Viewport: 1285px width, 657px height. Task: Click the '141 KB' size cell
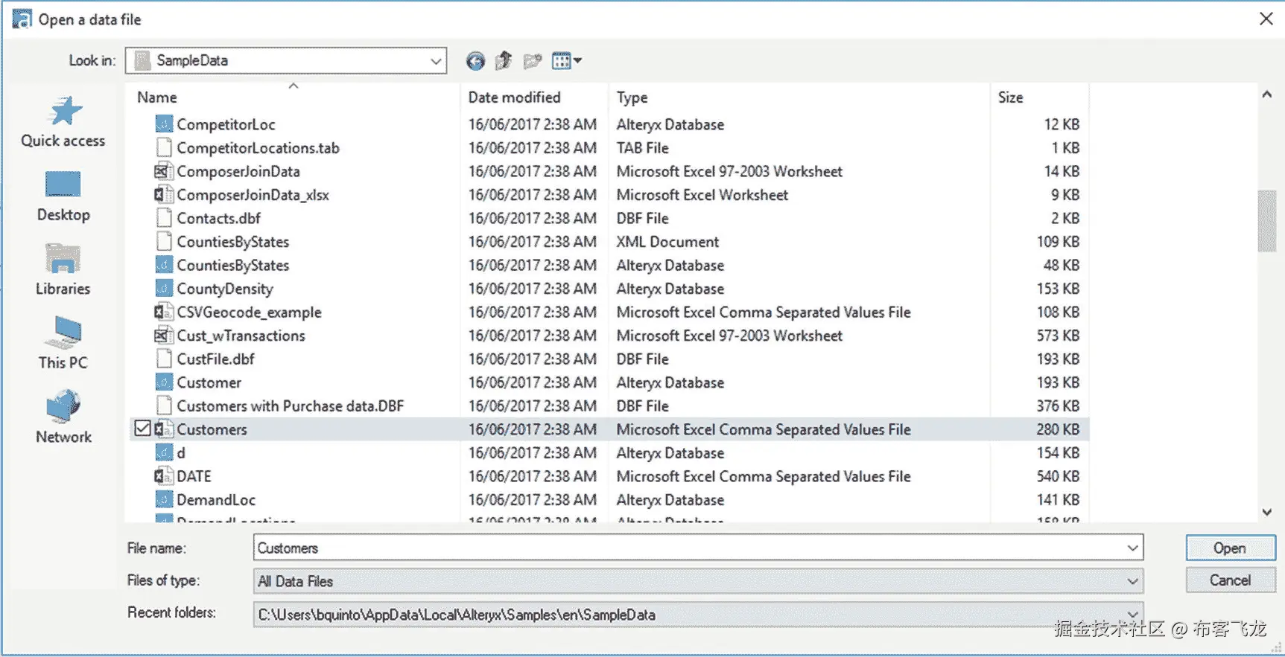click(x=1058, y=500)
